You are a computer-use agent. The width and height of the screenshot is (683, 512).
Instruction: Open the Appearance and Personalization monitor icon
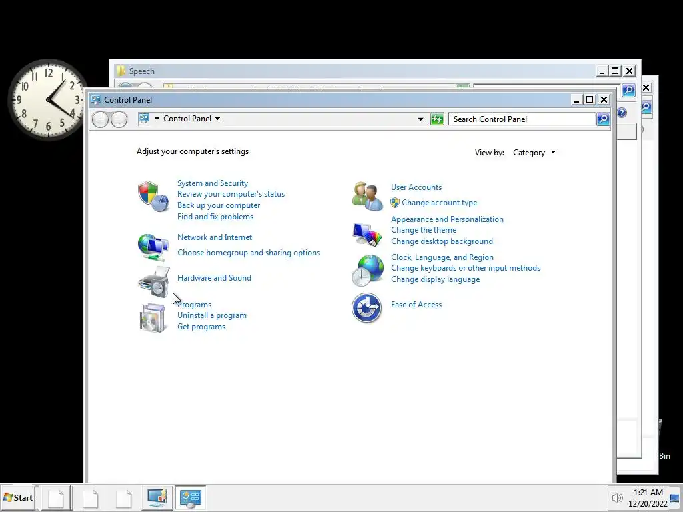coord(368,234)
